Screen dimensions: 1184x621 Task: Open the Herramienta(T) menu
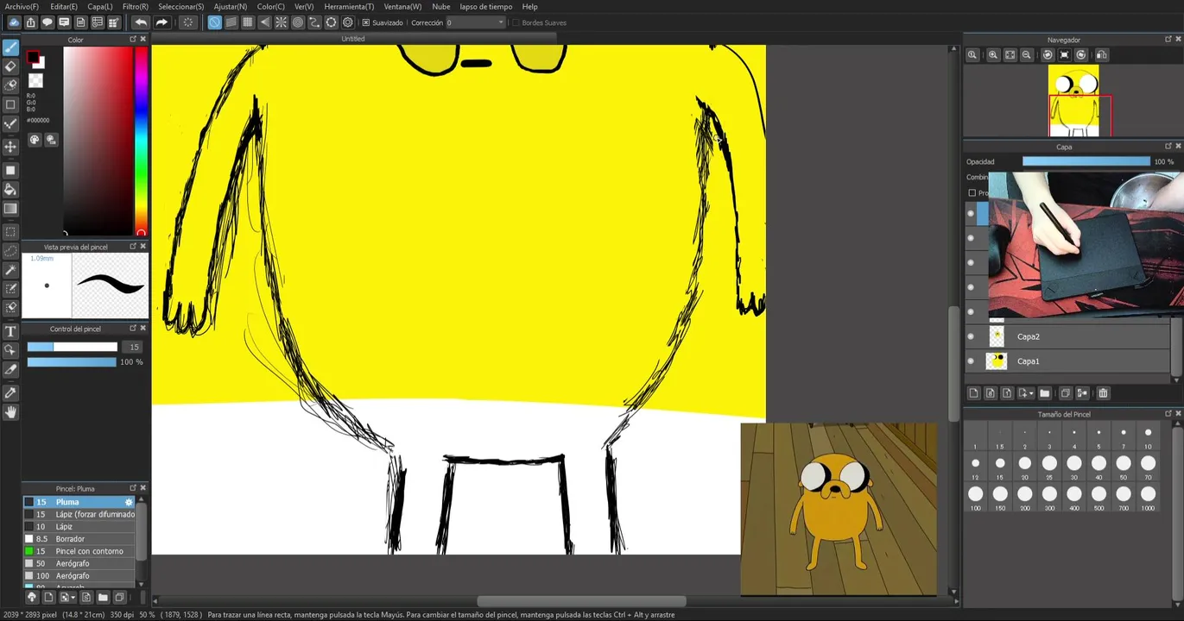[x=349, y=6]
